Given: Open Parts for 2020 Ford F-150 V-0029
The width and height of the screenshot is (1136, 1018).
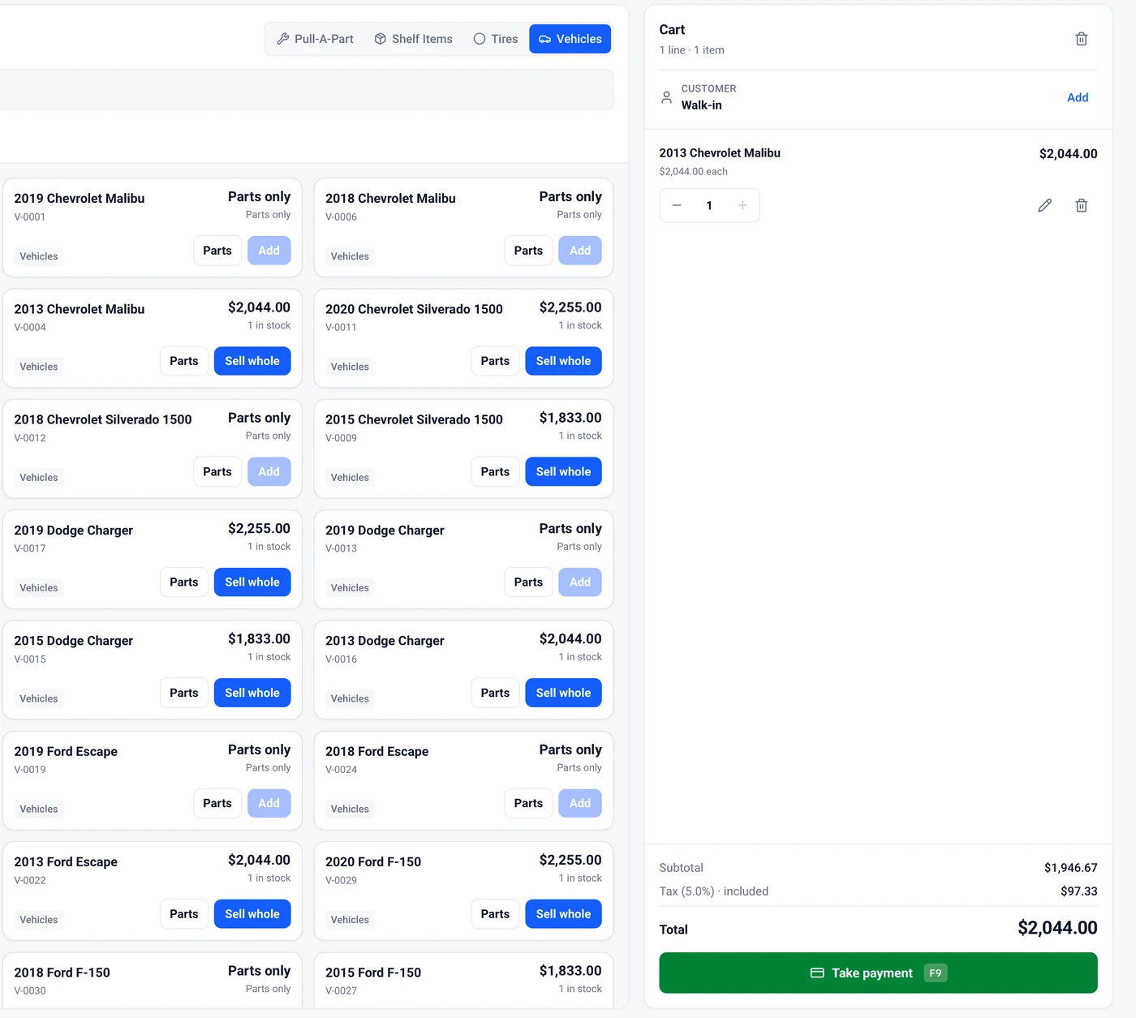Looking at the screenshot, I should tap(495, 914).
